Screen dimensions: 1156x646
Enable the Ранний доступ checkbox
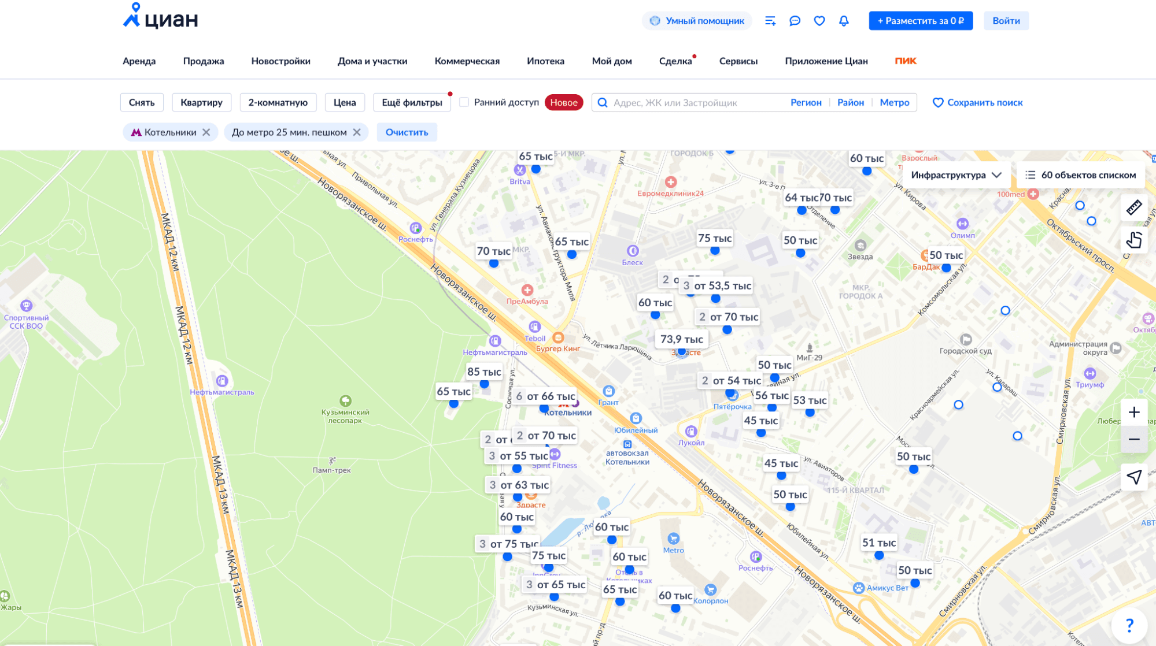pyautogui.click(x=464, y=102)
